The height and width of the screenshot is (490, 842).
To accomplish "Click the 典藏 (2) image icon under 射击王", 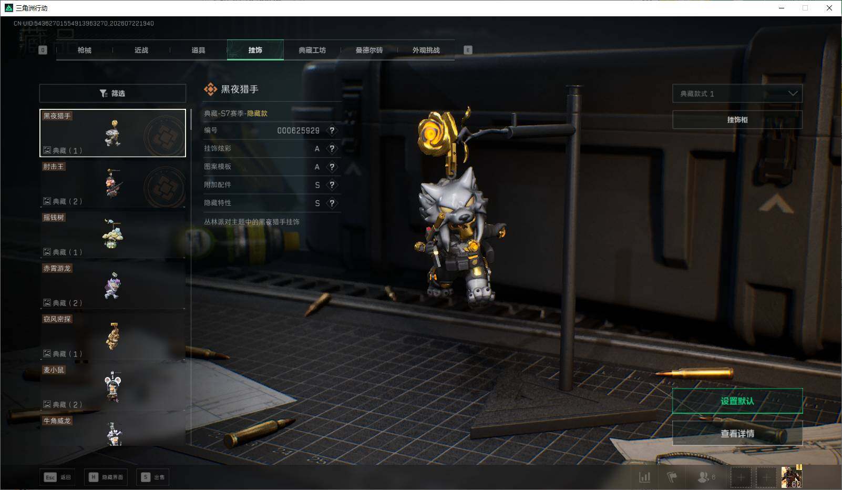I will (x=47, y=201).
